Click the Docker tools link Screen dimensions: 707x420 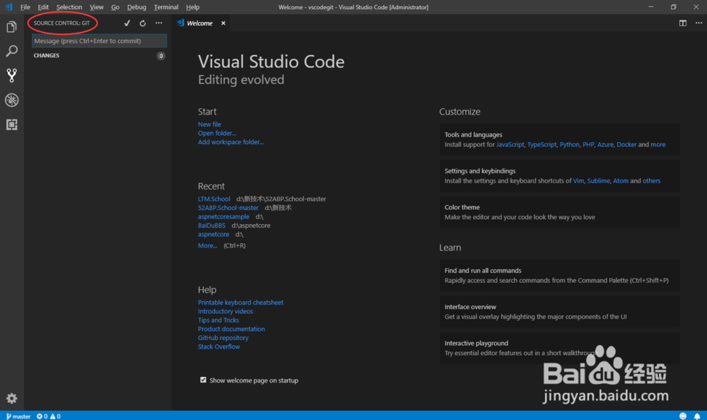tap(626, 144)
